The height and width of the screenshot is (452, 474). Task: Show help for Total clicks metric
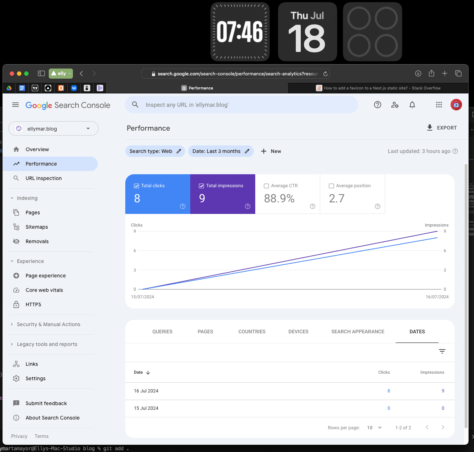[183, 206]
